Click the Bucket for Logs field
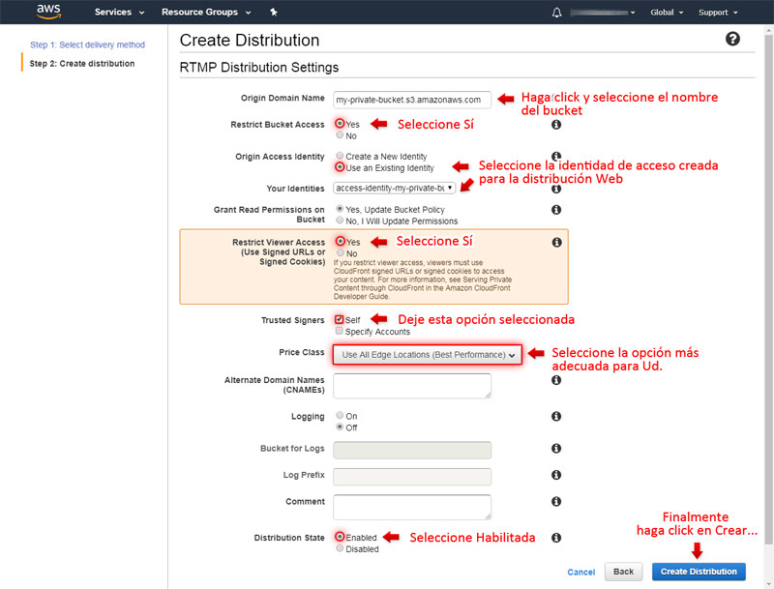 coord(412,451)
